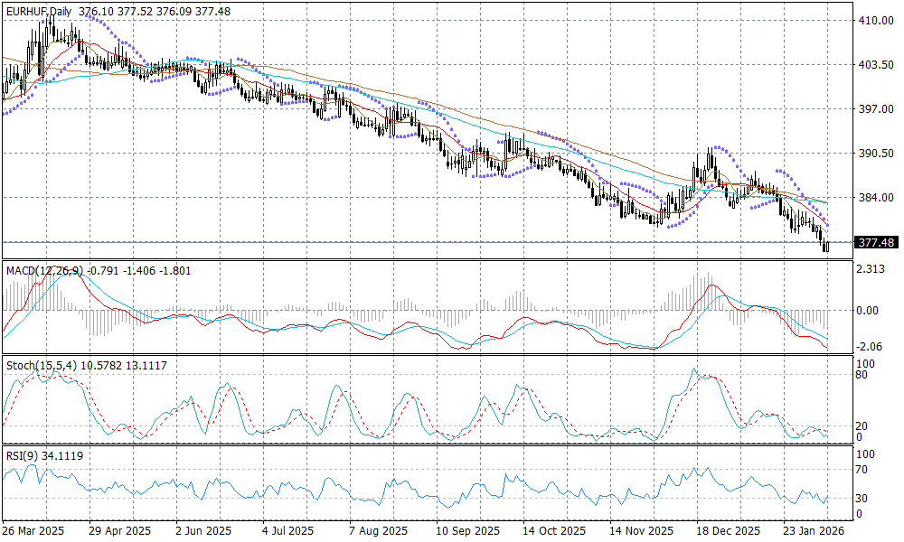
Task: Click the last candlestick on the price chart
Action: (x=826, y=245)
